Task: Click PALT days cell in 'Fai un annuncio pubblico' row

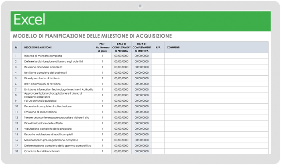Action: click(x=102, y=101)
